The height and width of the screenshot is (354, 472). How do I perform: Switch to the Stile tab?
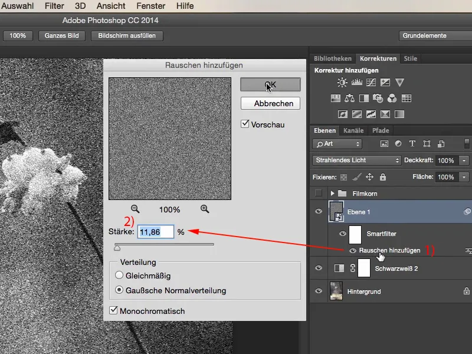pyautogui.click(x=410, y=58)
